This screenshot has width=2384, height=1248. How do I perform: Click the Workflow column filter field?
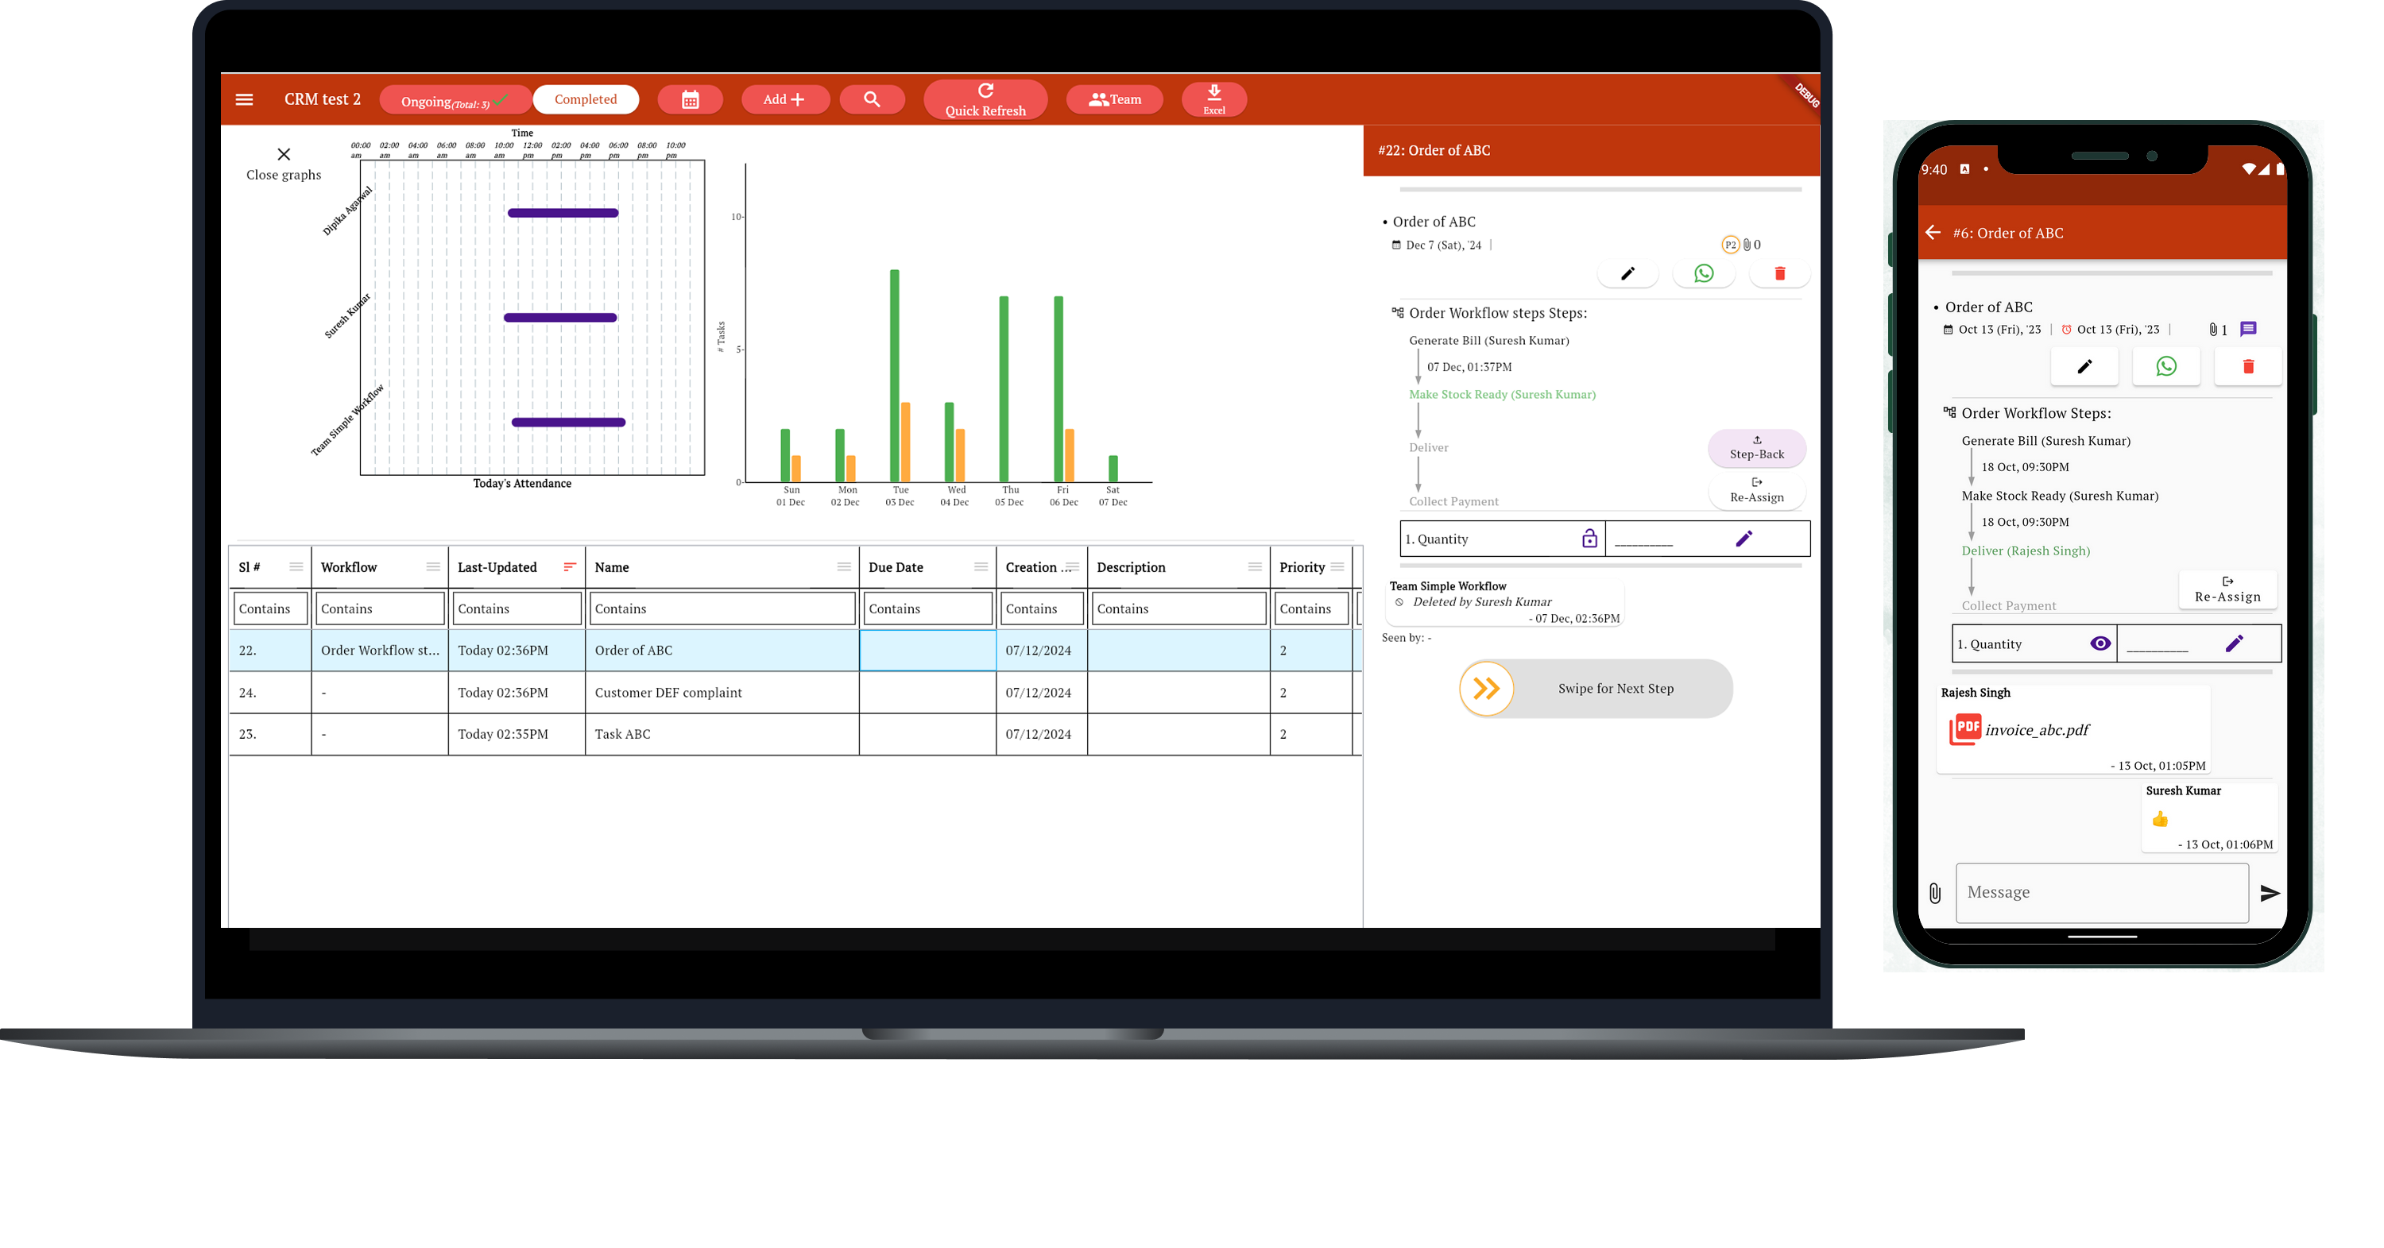tap(379, 609)
